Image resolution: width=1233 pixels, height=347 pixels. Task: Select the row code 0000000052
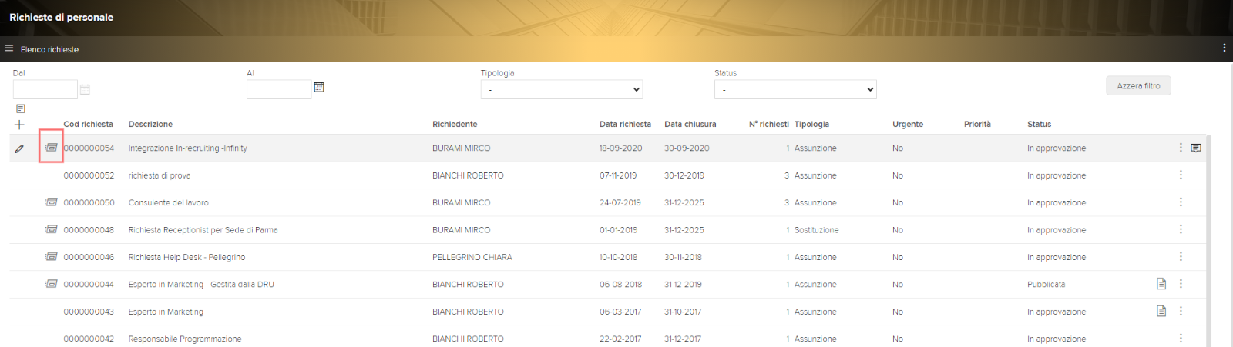(x=89, y=175)
